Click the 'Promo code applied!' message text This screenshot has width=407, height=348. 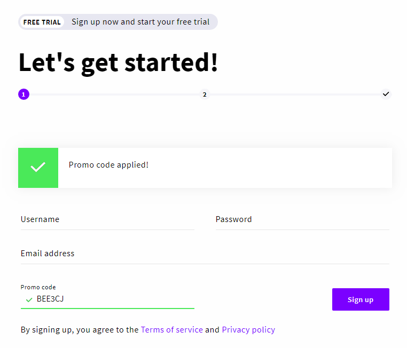pos(108,165)
